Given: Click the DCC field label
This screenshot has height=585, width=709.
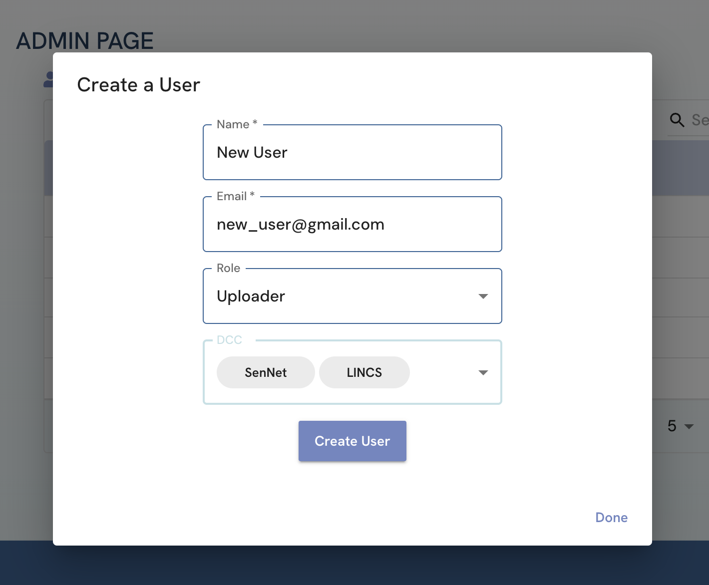Looking at the screenshot, I should coord(229,340).
